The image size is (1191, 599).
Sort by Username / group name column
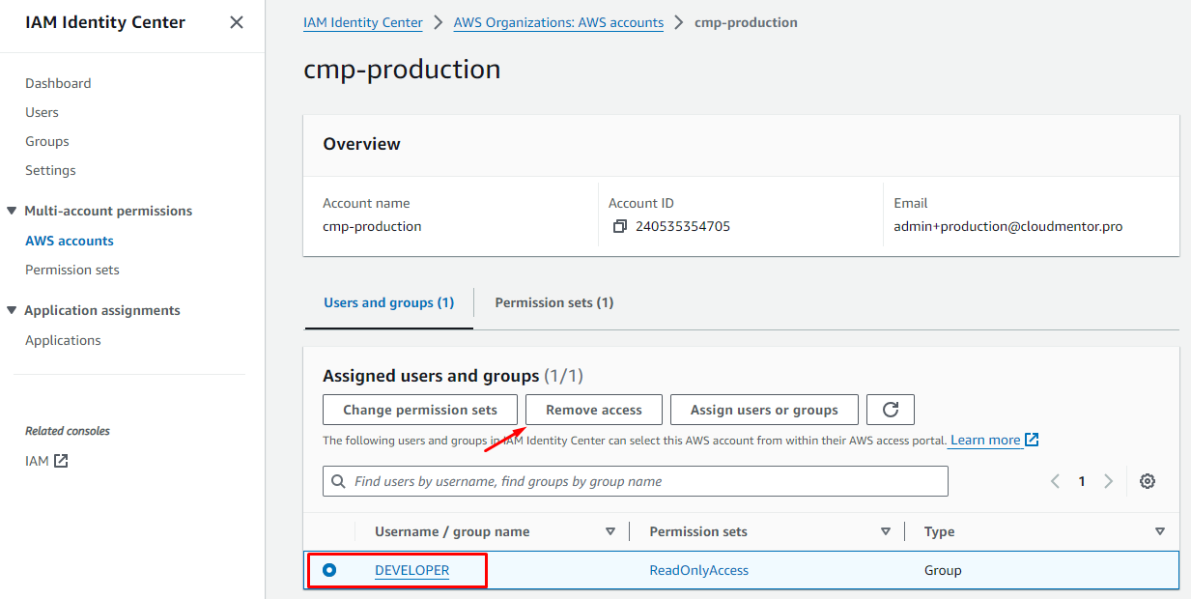click(x=610, y=531)
